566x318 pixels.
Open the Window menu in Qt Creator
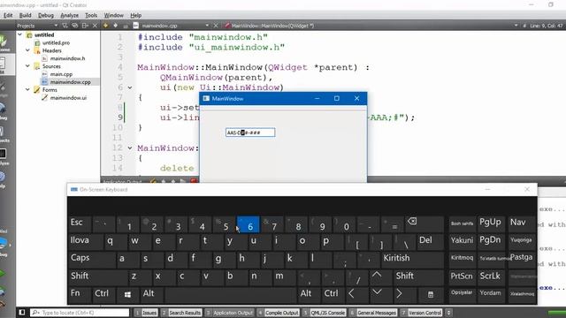coord(114,15)
